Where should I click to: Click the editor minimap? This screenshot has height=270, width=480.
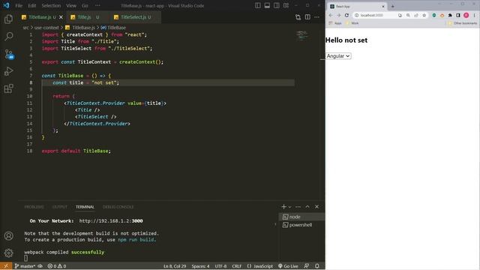point(302,36)
